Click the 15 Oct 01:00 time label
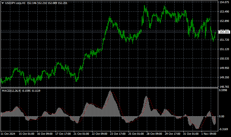The image size is (231, 137). 27,134
